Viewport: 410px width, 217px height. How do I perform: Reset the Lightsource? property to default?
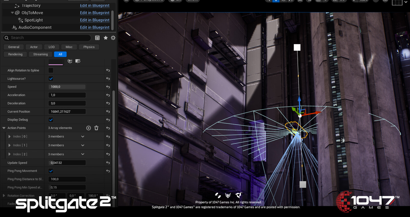coord(108,79)
